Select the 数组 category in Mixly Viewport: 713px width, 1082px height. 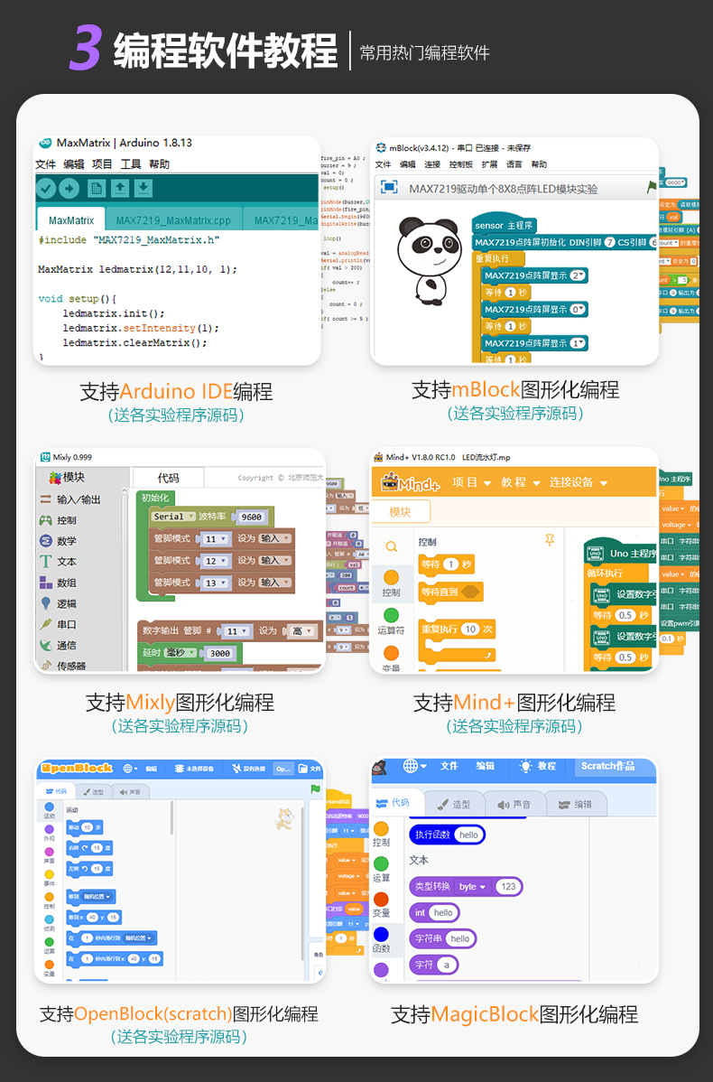(58, 583)
